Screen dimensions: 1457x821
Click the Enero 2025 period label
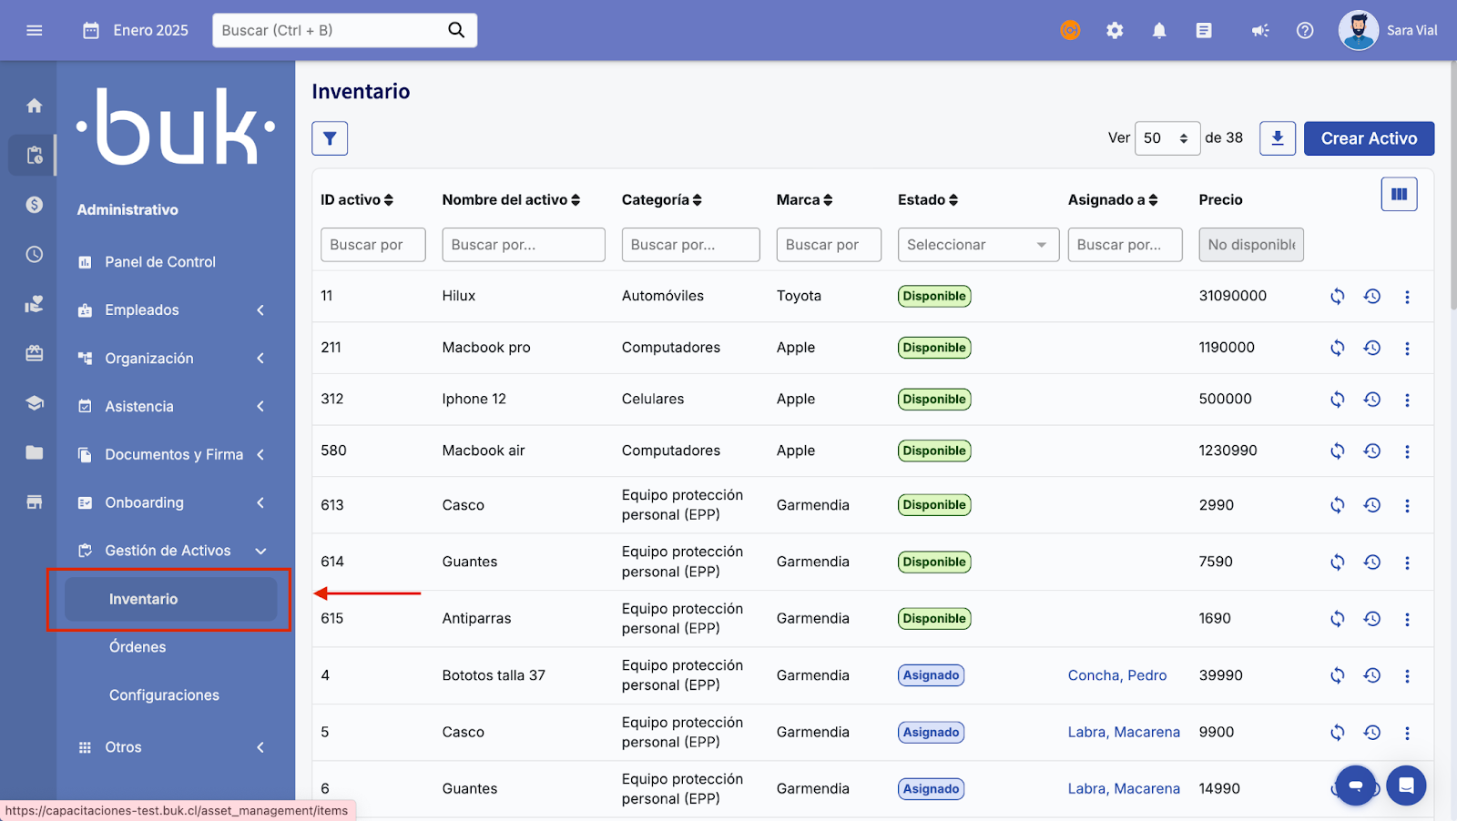coord(151,30)
